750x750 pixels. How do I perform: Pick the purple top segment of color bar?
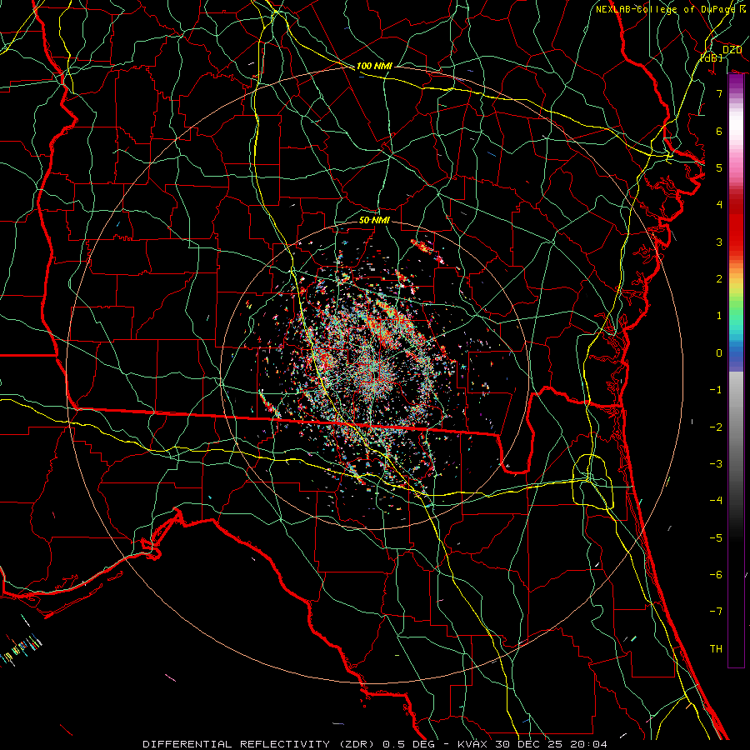coord(736,82)
